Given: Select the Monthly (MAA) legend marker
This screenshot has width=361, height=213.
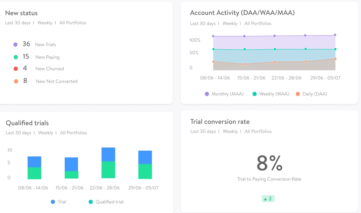Looking at the screenshot, I should coord(207,94).
